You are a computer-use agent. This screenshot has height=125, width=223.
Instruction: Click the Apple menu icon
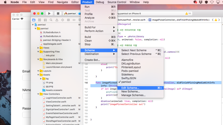pos(5,2)
